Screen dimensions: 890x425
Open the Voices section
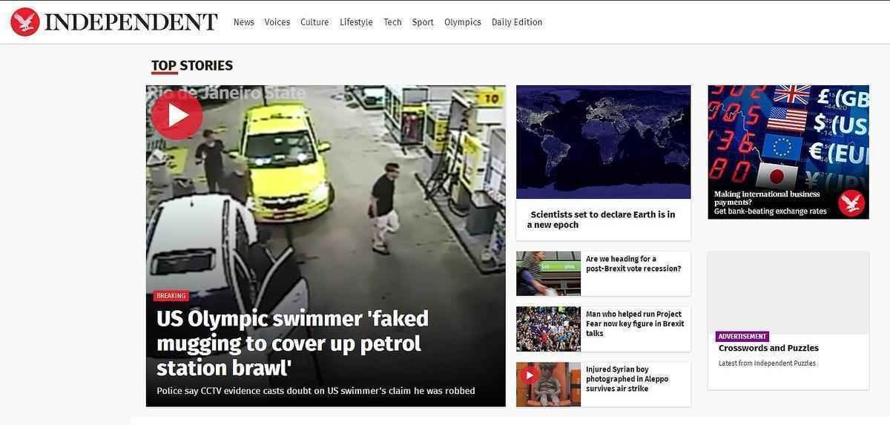[x=277, y=22]
